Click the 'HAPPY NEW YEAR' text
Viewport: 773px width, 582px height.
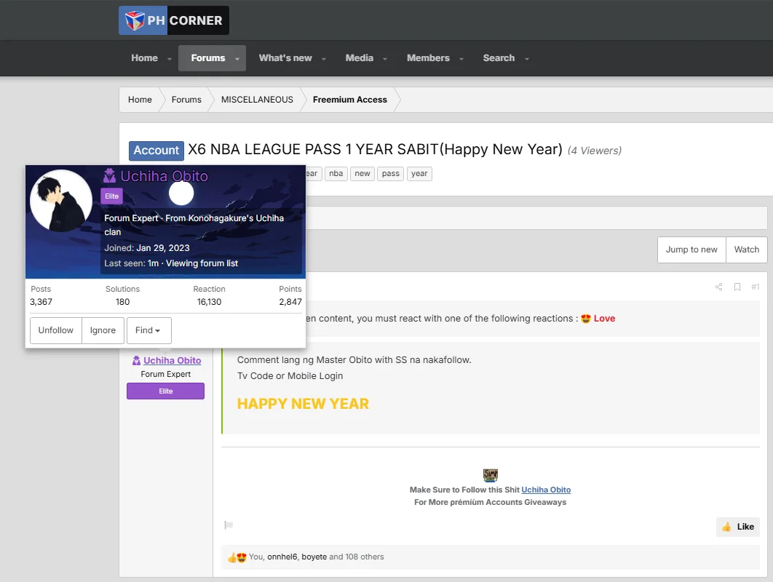(x=303, y=404)
